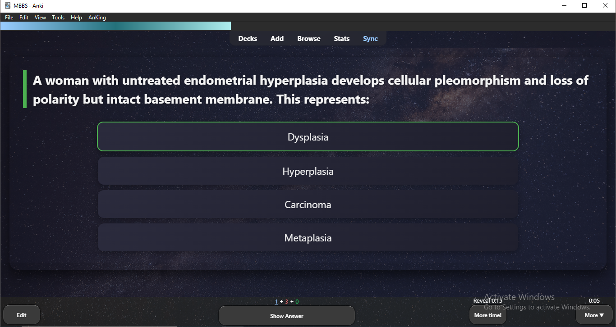Open the Tools menu
Viewport: 616px width, 327px height.
click(58, 18)
